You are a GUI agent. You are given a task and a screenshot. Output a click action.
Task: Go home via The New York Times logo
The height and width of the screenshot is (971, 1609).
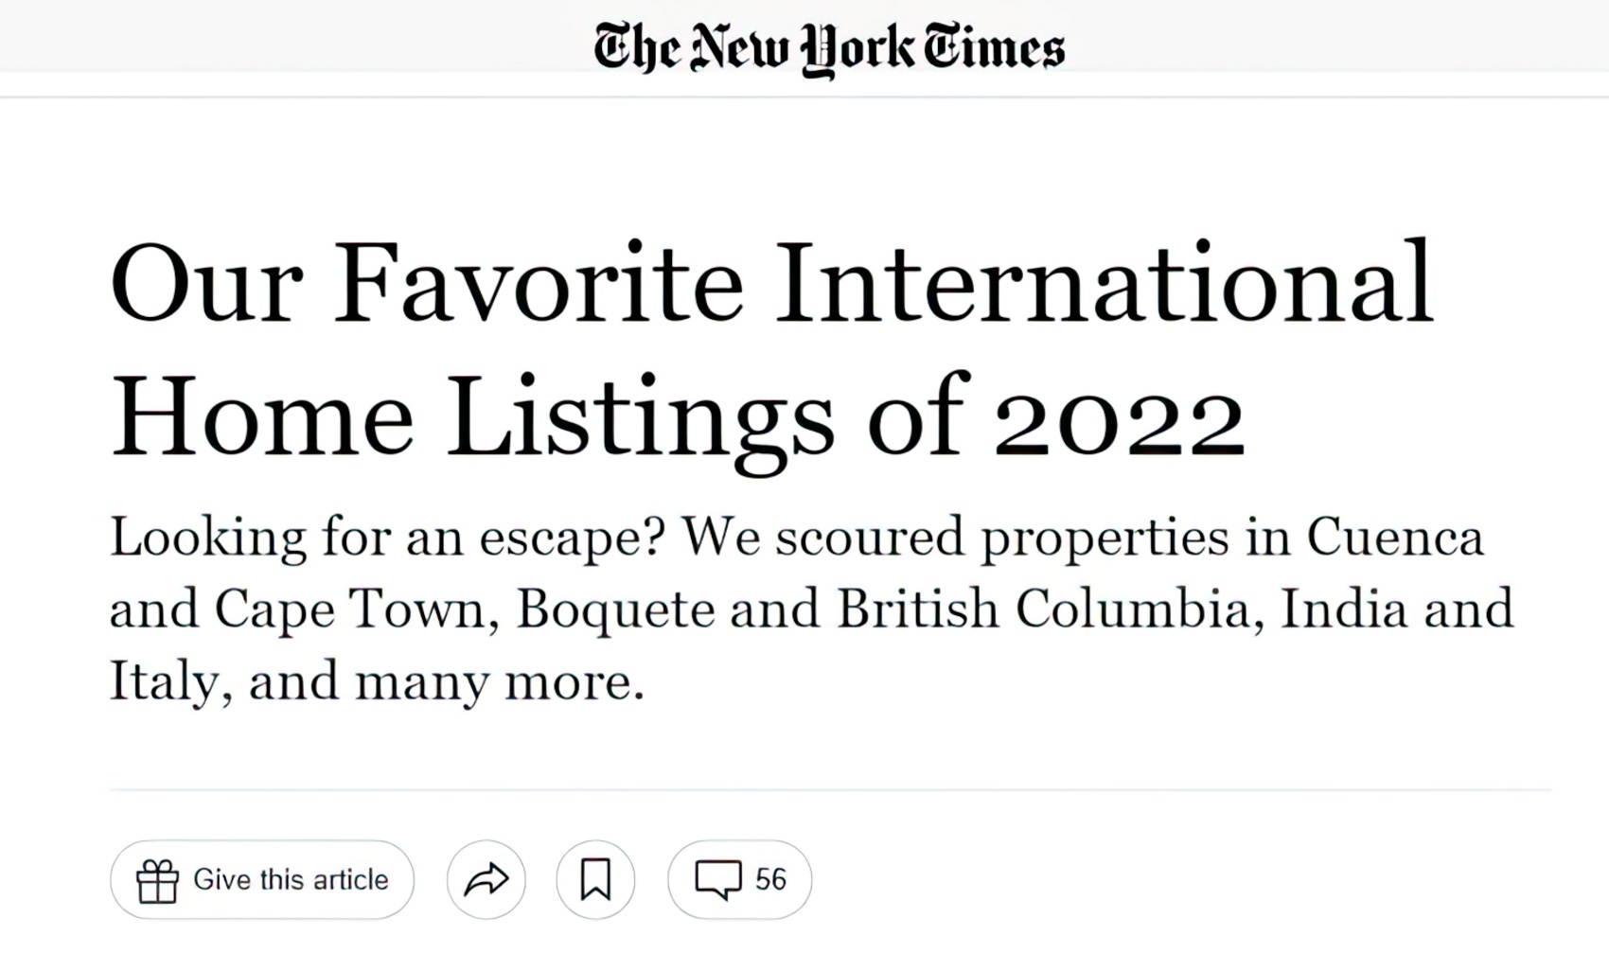(x=829, y=48)
